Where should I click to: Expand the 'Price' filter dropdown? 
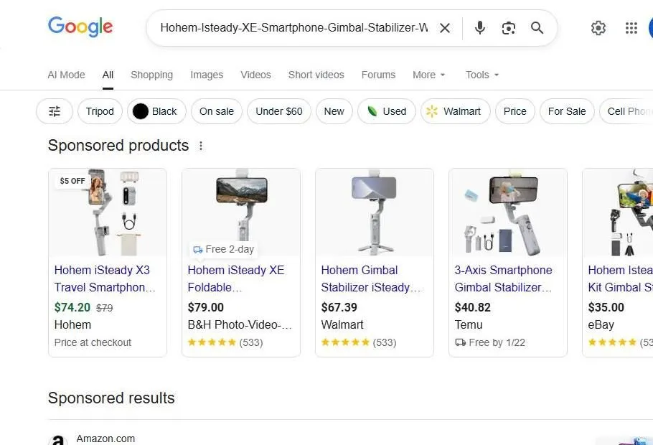coord(515,111)
